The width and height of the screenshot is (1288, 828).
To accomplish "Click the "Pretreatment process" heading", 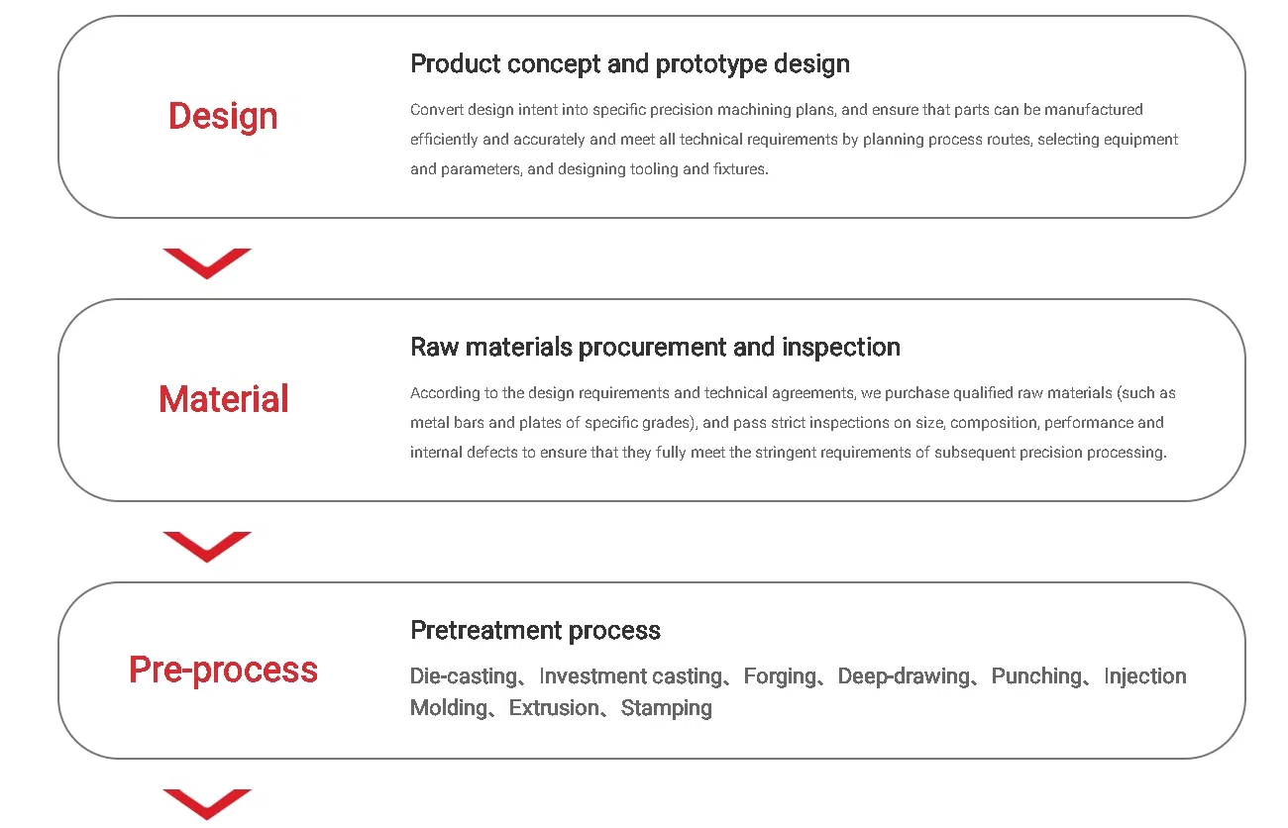I will [535, 631].
